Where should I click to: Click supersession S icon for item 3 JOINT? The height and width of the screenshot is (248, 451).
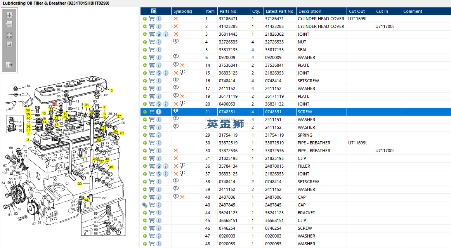[159, 34]
